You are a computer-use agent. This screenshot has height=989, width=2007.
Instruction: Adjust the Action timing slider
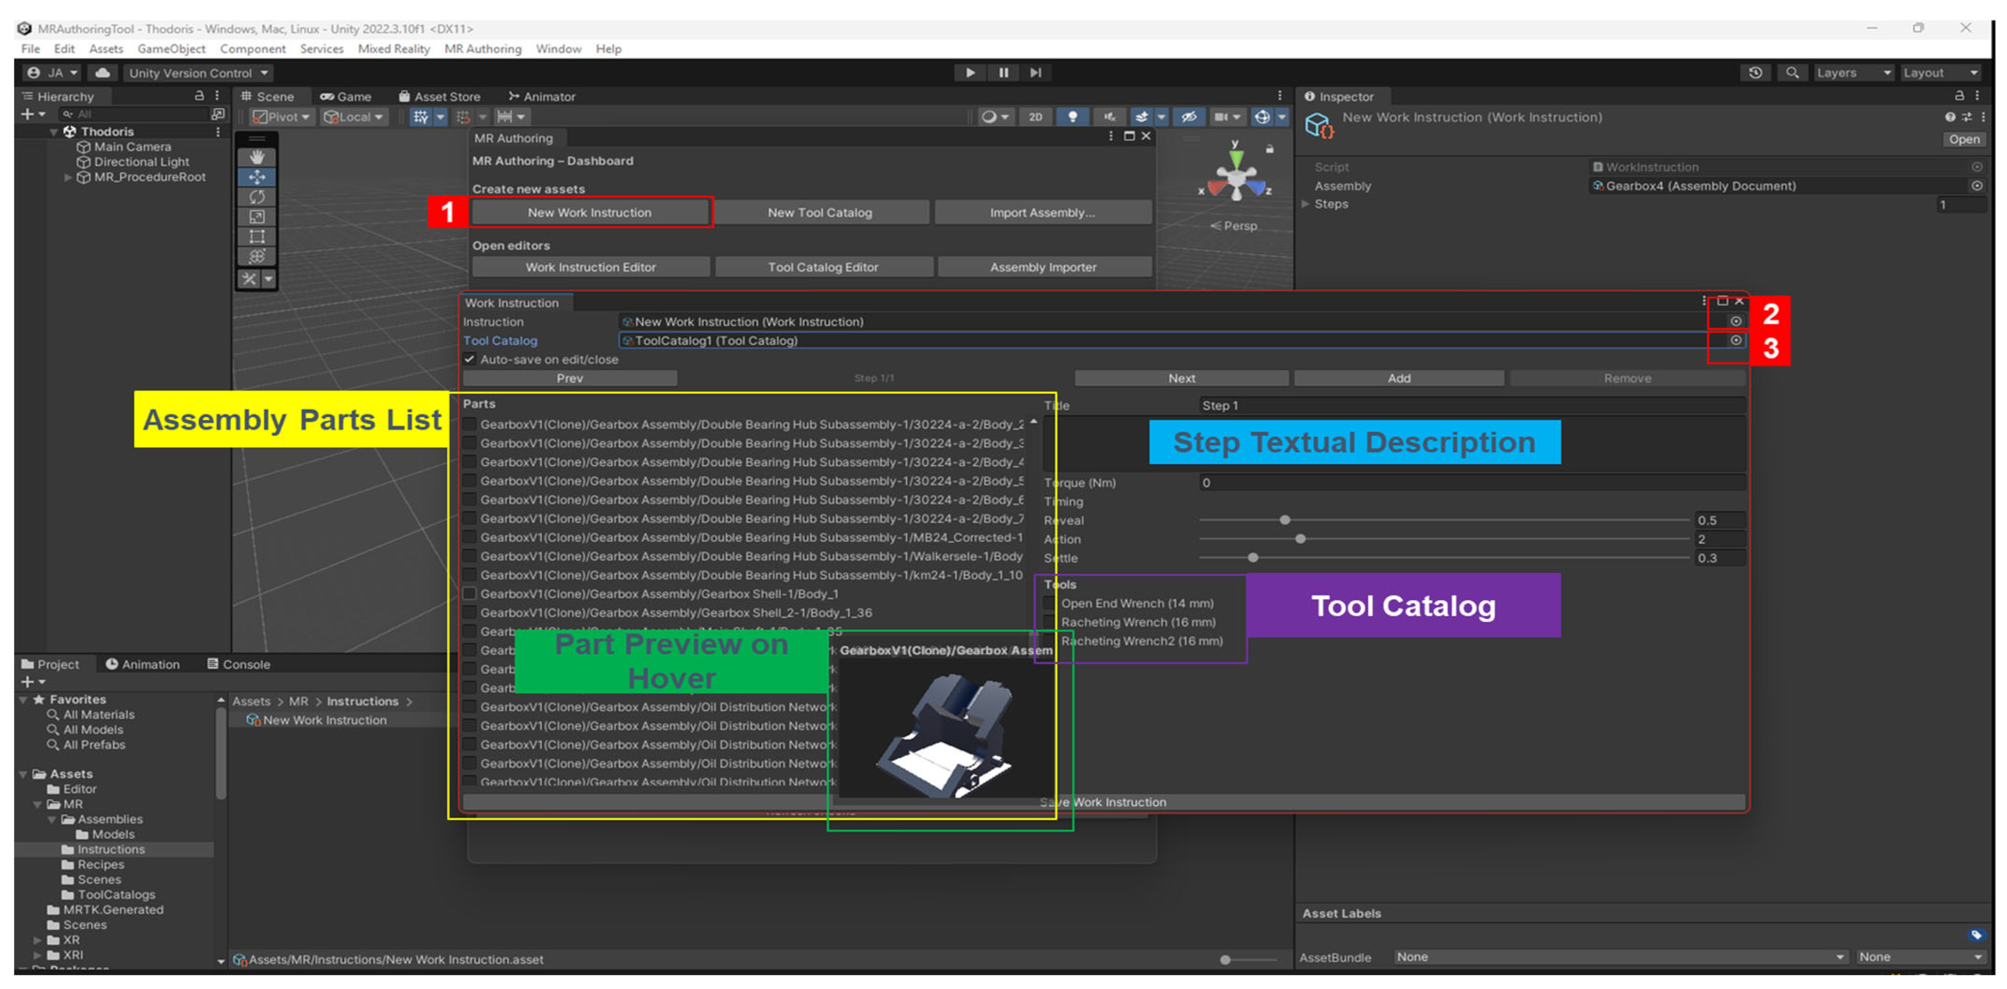coord(1300,538)
